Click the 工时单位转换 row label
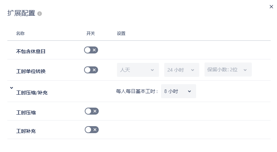 [31, 71]
